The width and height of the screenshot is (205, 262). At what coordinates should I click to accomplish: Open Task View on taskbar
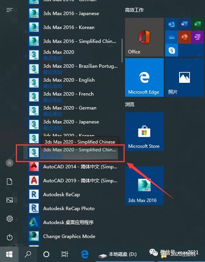click(x=64, y=254)
